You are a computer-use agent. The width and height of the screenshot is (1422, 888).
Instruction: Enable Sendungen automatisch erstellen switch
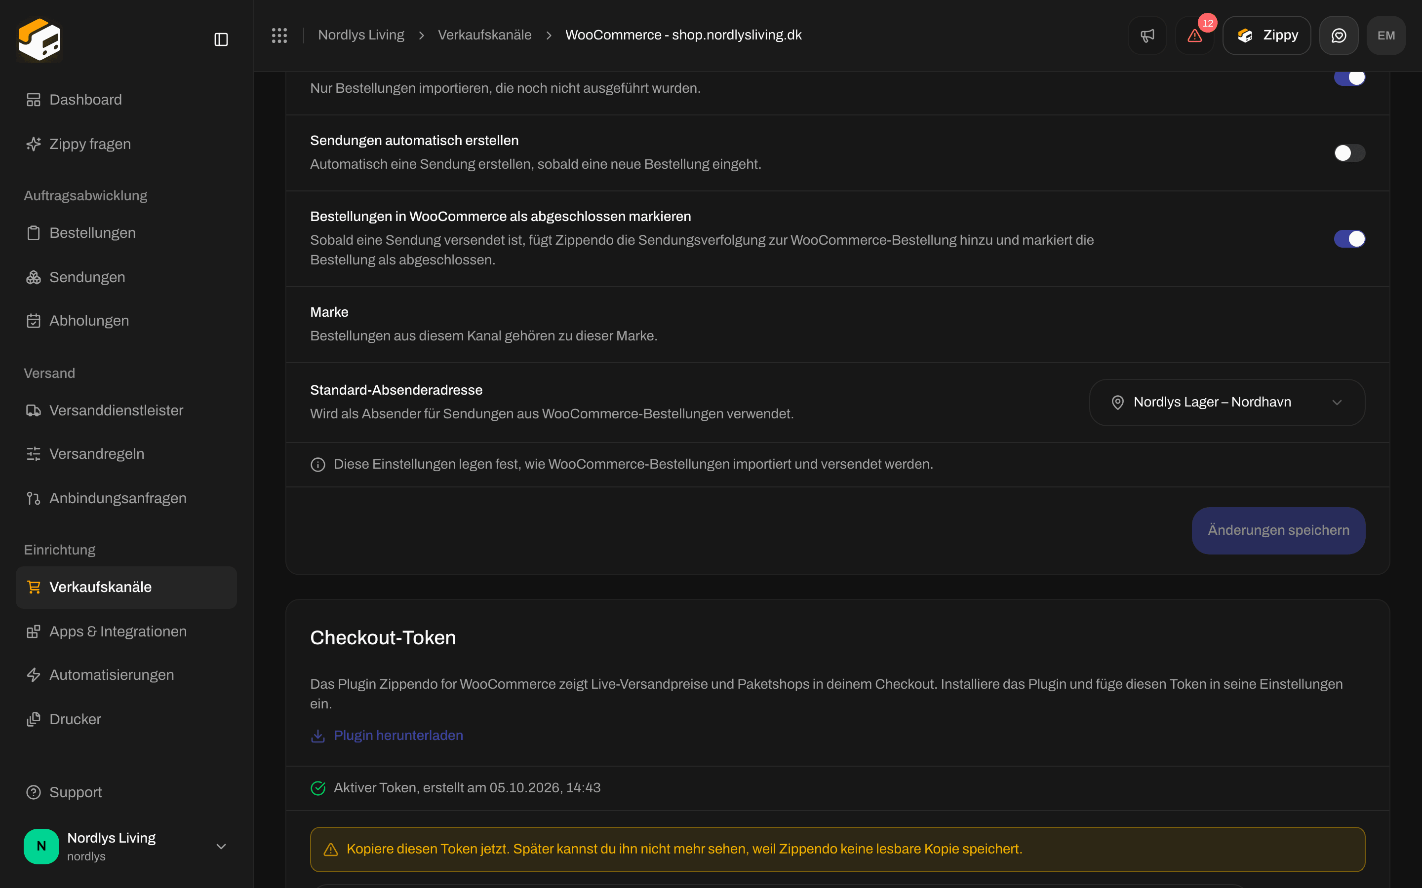[x=1349, y=153]
